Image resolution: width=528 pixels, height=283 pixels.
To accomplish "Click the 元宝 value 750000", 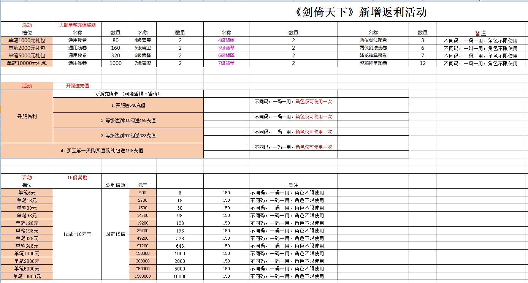I will (143, 269).
